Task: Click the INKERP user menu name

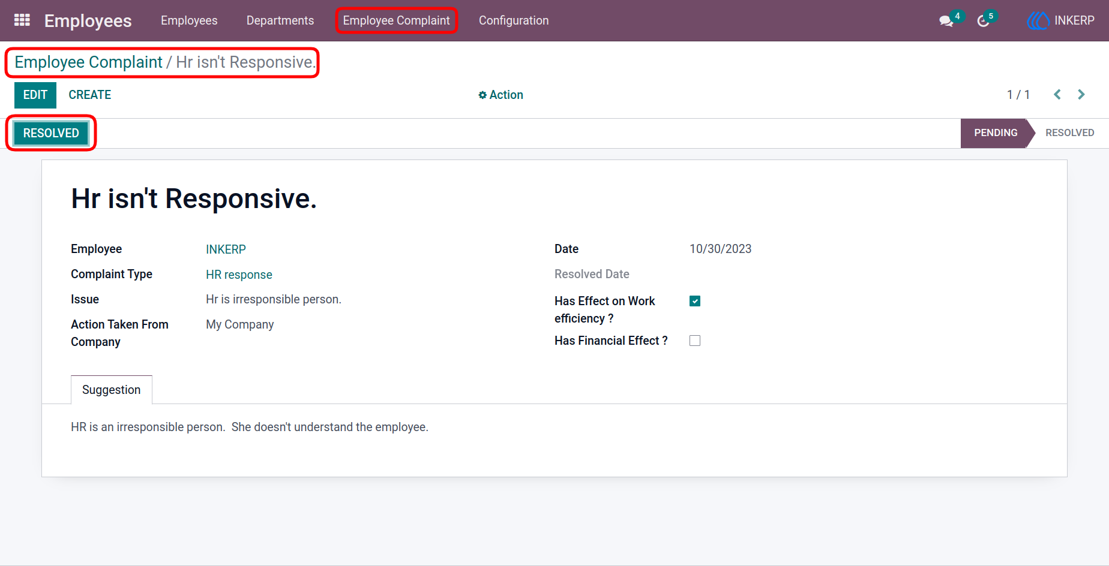Action: [x=1074, y=20]
